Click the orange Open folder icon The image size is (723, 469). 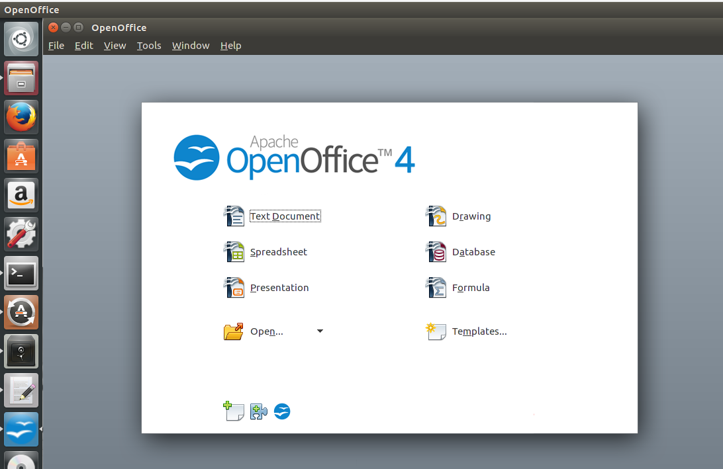tap(233, 331)
